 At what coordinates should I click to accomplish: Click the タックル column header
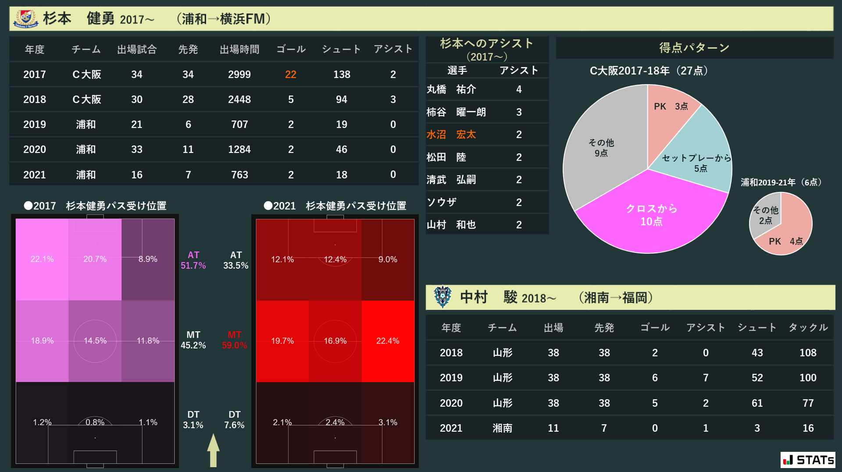pyautogui.click(x=808, y=327)
